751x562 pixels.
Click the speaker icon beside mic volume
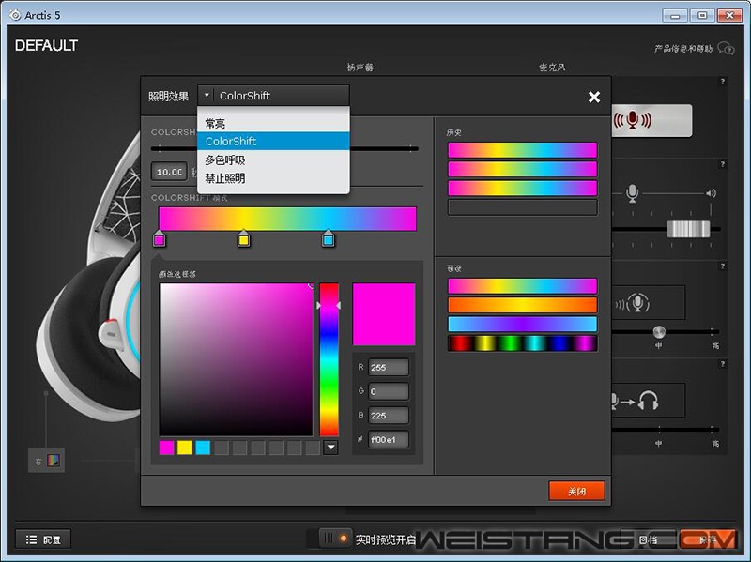[x=712, y=193]
